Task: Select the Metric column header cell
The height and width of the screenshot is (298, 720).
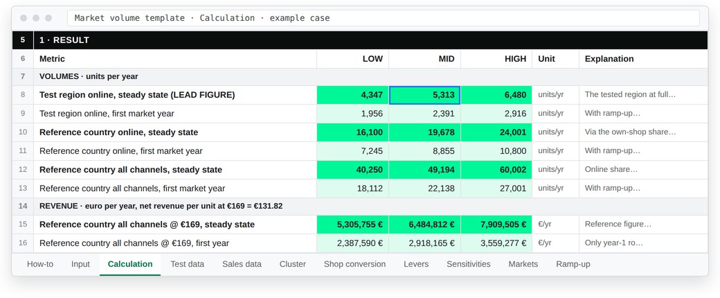Action: point(175,59)
